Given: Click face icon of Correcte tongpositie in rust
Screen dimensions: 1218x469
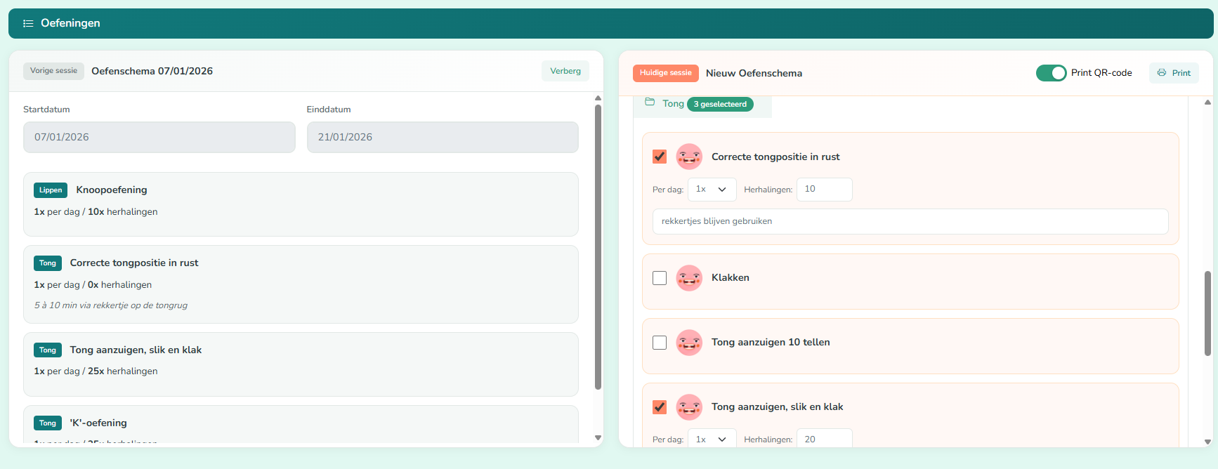Looking at the screenshot, I should pyautogui.click(x=688, y=157).
